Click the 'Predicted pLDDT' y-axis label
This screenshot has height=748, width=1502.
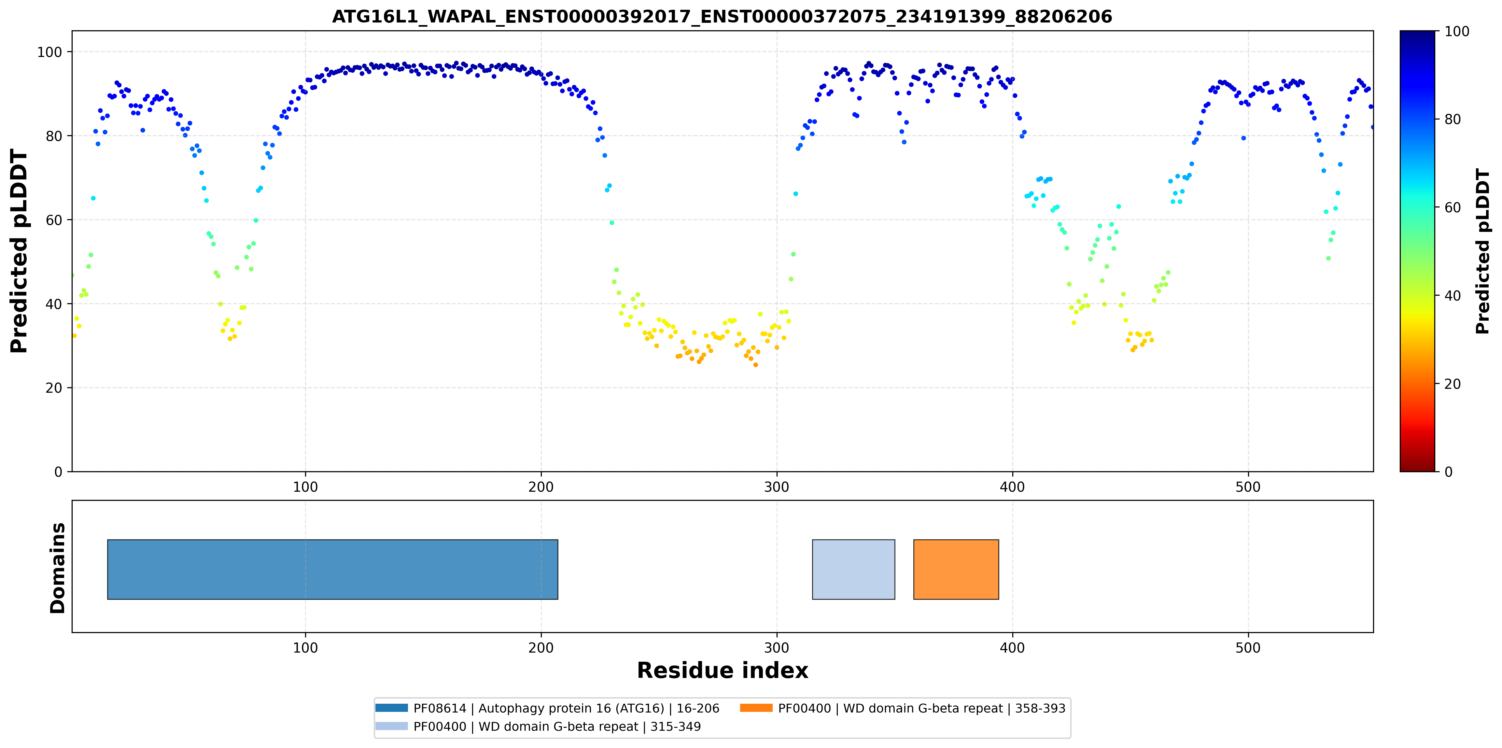19,251
